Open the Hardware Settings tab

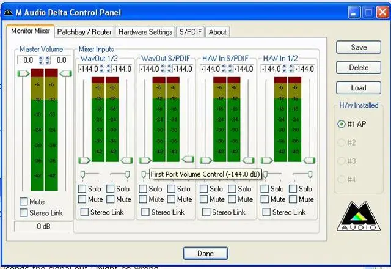(145, 32)
